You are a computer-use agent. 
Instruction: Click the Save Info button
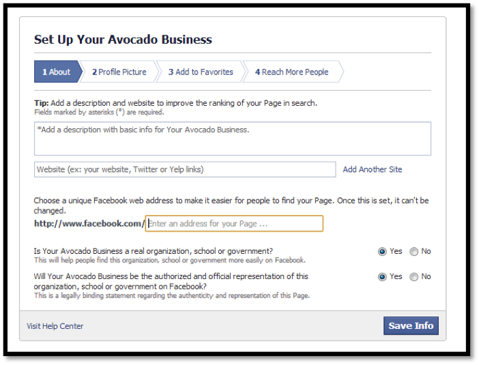411,326
